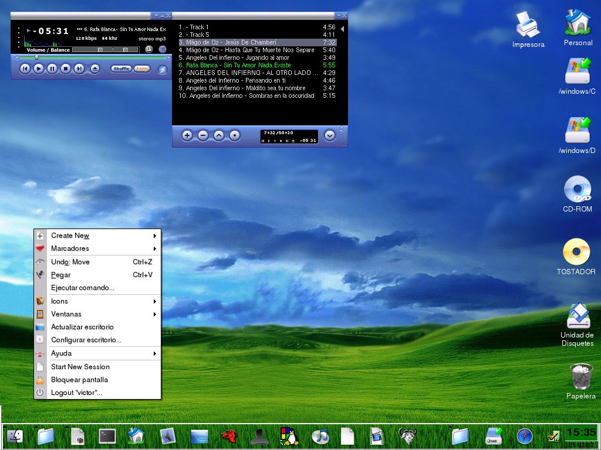This screenshot has height=450, width=601.
Task: Stop playback in the XMMS player
Action: pyautogui.click(x=66, y=69)
